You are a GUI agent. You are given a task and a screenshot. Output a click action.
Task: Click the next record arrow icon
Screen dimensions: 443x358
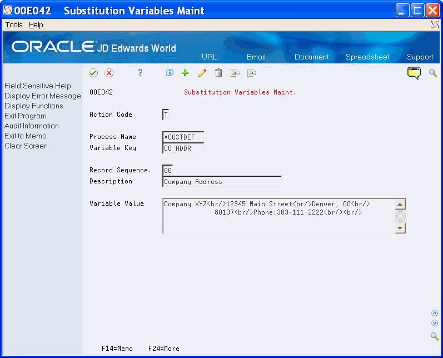(x=251, y=73)
